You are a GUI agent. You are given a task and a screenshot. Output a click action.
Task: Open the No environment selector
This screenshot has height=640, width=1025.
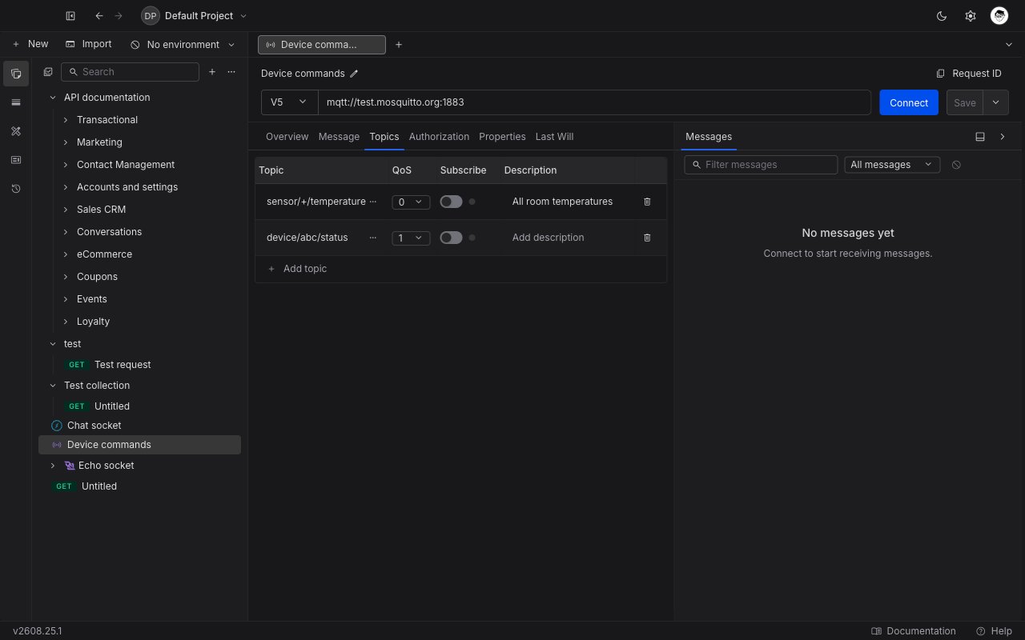click(183, 45)
